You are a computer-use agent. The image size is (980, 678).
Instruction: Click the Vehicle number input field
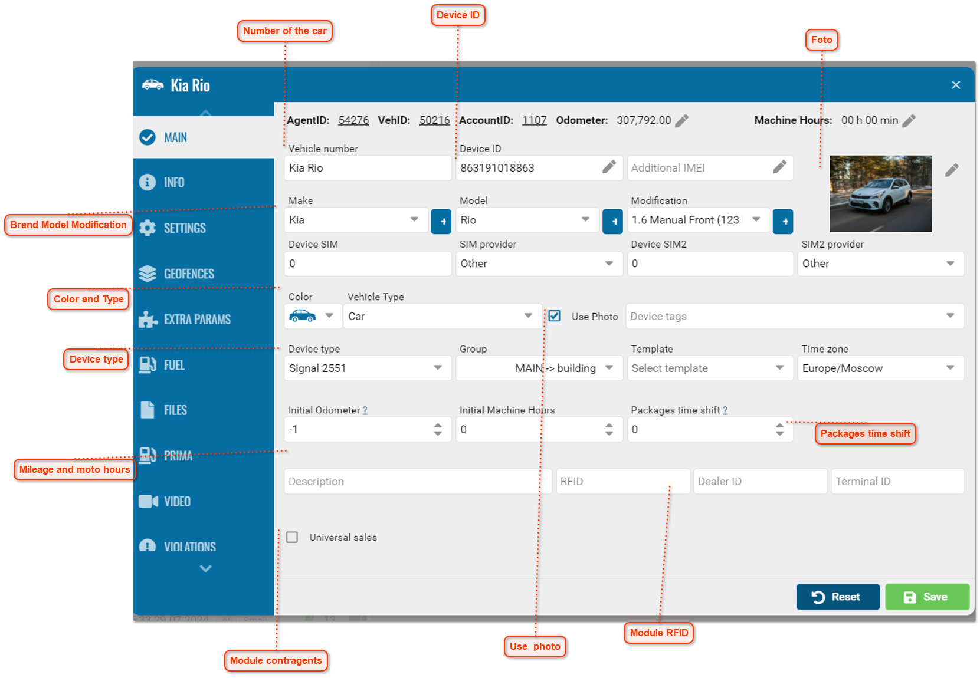(x=368, y=168)
